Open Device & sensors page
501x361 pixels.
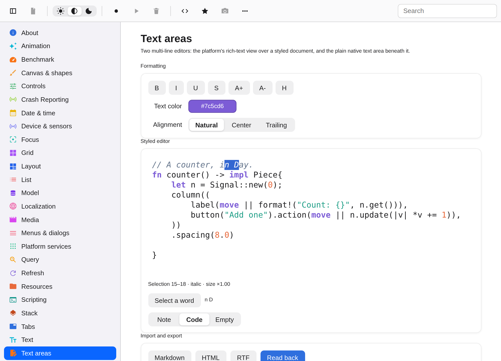click(60, 126)
